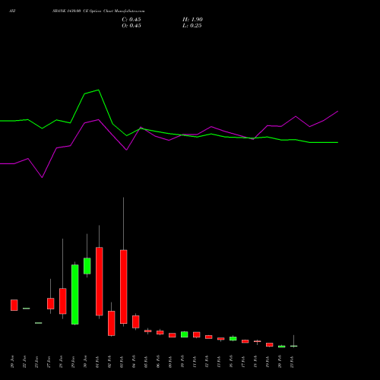Viewport: 380px width, 380px height.
Task: Click the tall green candle for 29 Jan
Action: click(x=75, y=294)
